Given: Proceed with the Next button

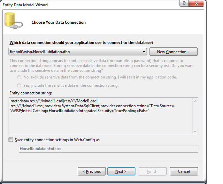Looking at the screenshot, I should click(121, 171).
